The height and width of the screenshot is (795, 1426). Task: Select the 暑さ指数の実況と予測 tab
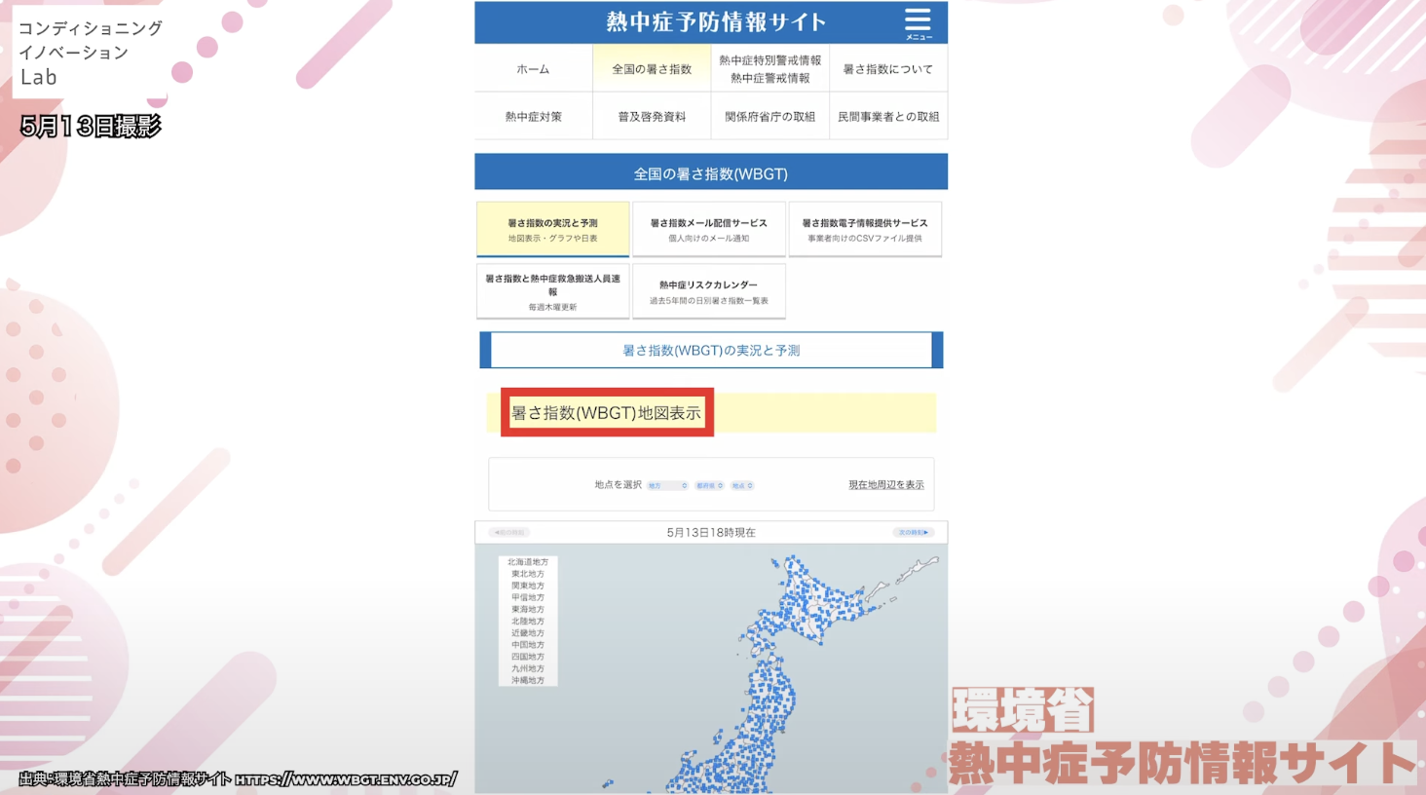pos(552,230)
